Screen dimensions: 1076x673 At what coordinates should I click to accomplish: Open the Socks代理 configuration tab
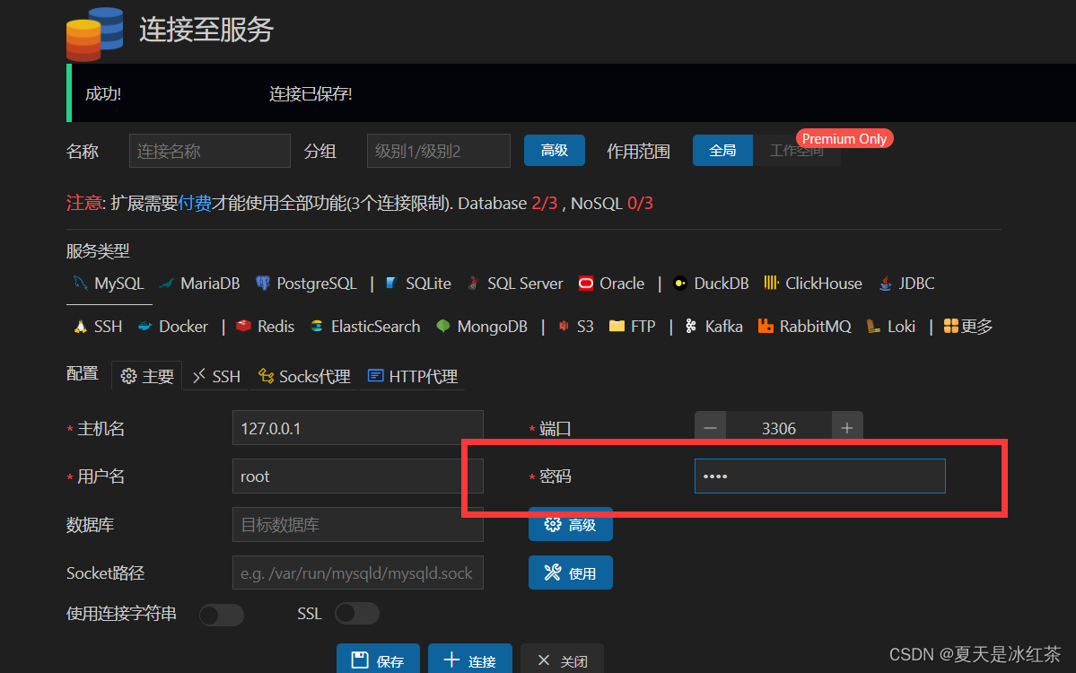pos(304,376)
